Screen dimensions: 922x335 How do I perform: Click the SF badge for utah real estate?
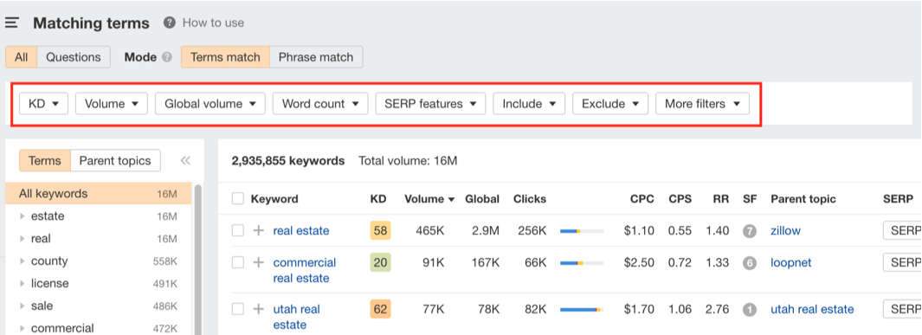(749, 309)
